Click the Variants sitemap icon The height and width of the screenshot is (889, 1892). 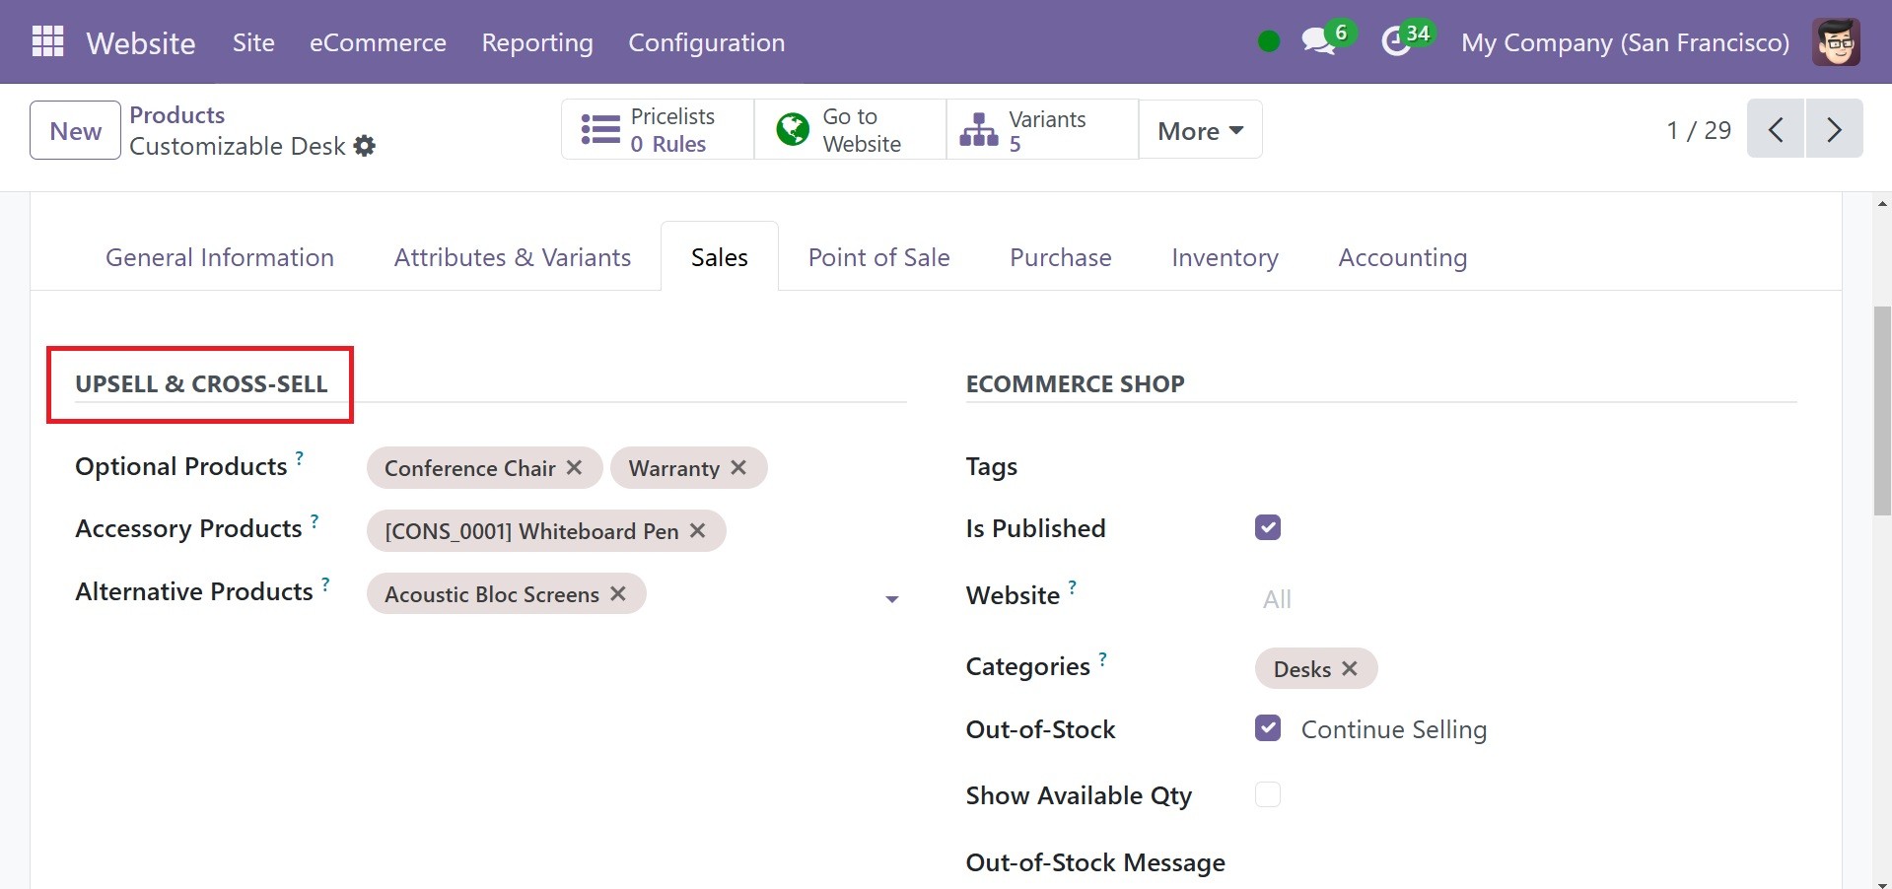979,129
